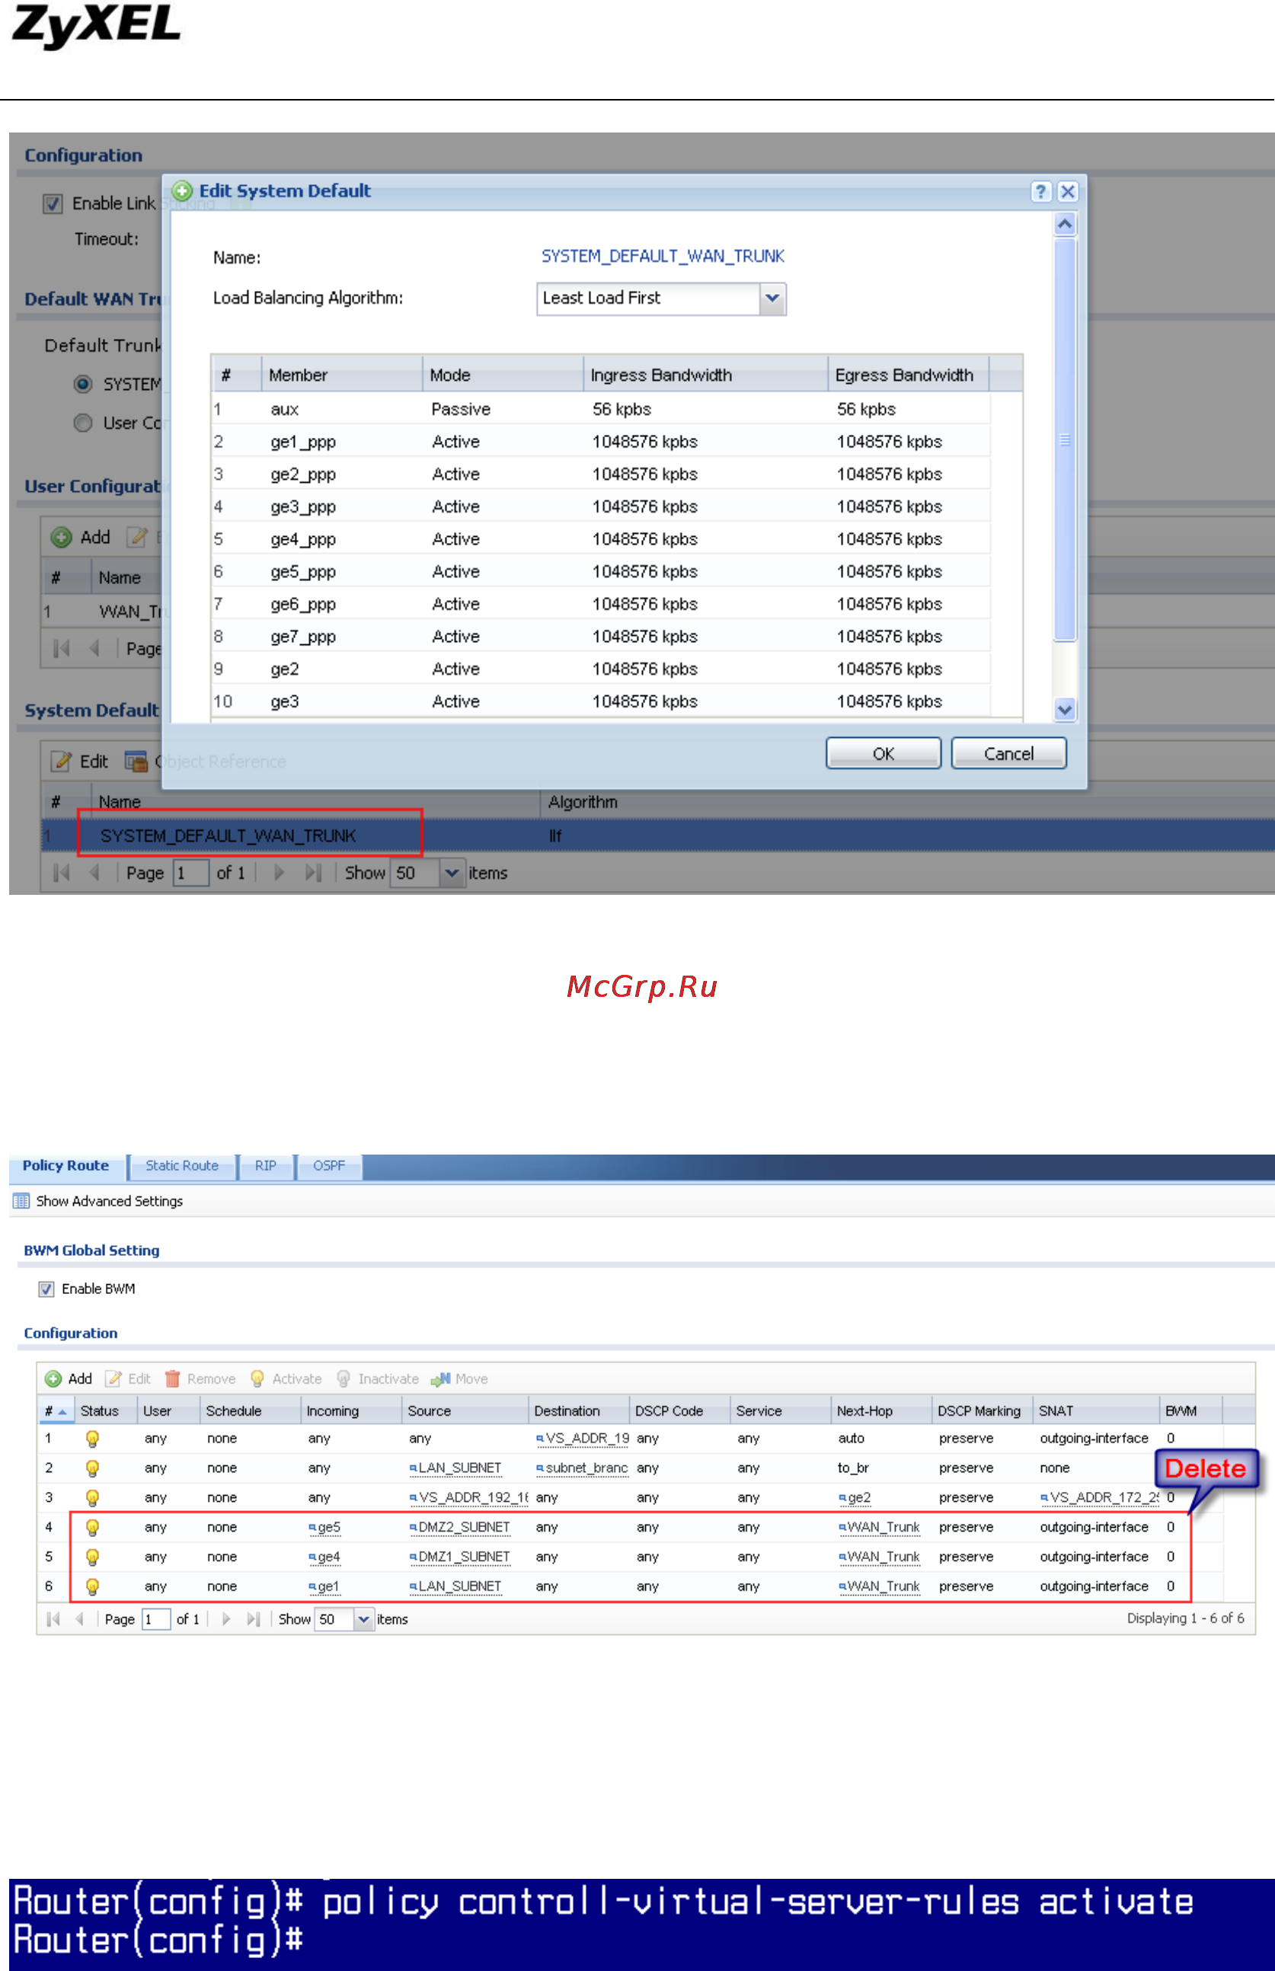
Task: Click status bulb of policy route 3
Action: tap(93, 1498)
